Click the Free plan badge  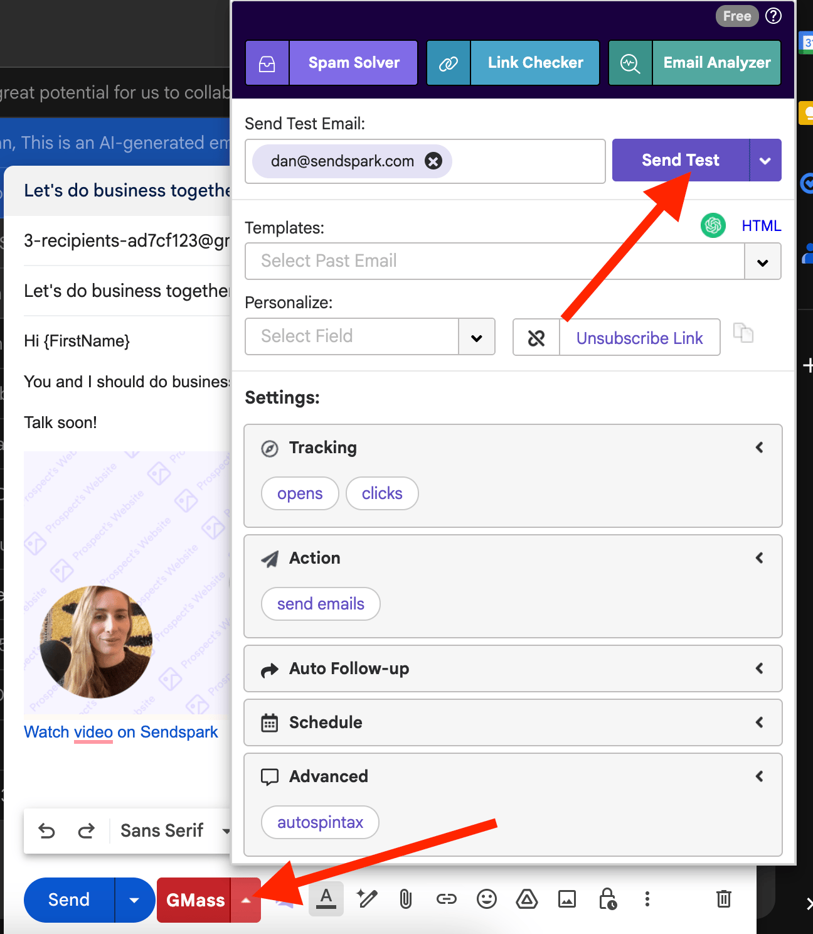click(736, 16)
